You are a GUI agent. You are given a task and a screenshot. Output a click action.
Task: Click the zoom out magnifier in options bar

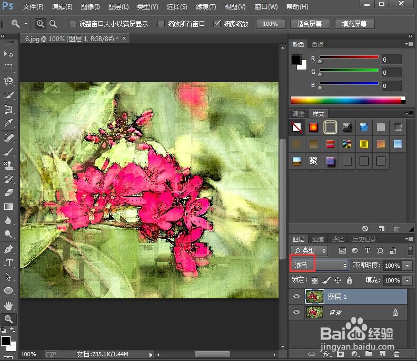(x=54, y=24)
